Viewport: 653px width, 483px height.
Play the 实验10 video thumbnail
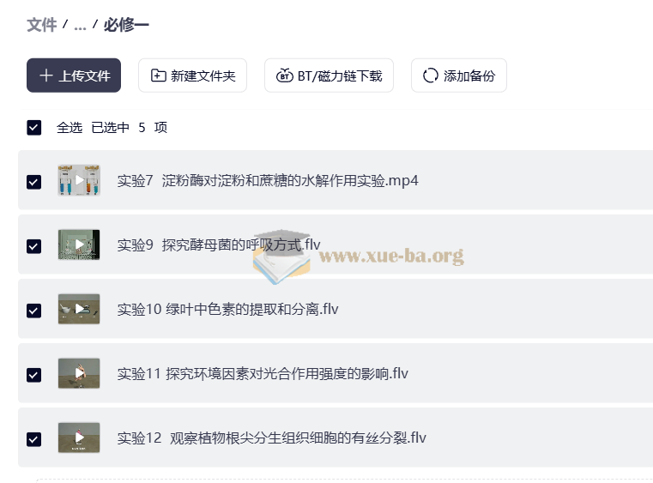[x=79, y=309]
